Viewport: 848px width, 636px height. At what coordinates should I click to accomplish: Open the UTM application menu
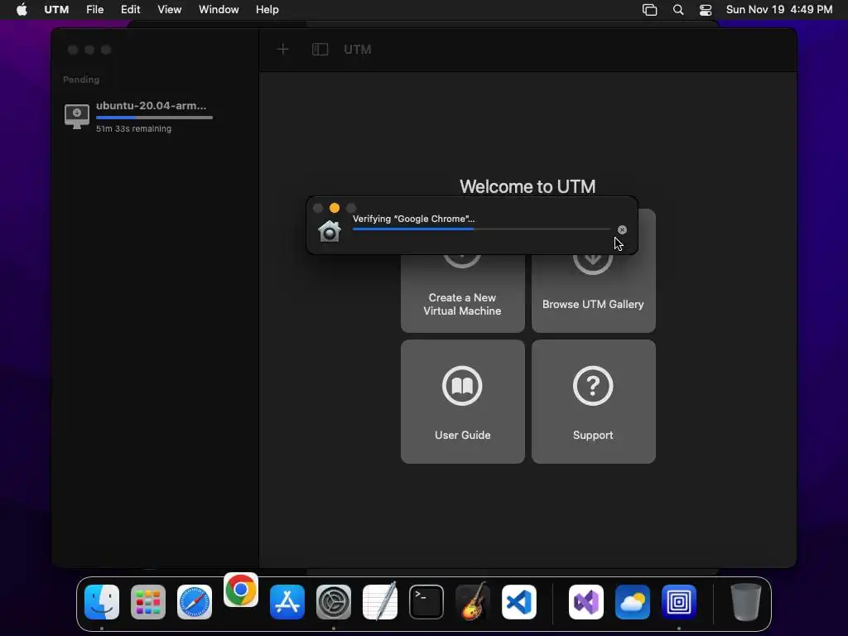[56, 9]
